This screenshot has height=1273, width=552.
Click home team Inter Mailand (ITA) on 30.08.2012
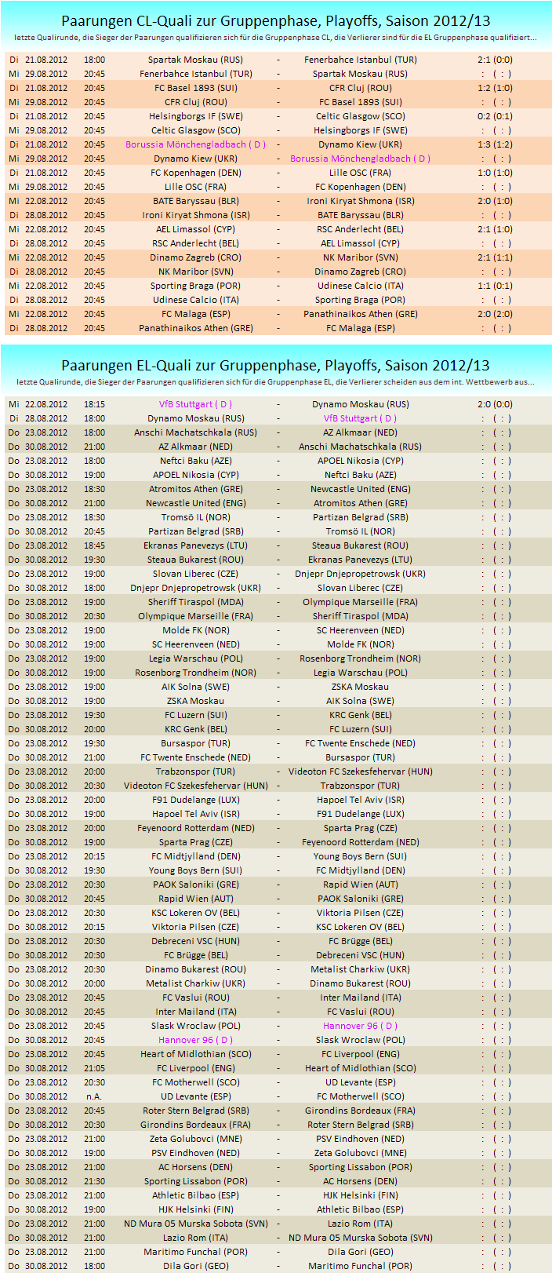point(195,1012)
